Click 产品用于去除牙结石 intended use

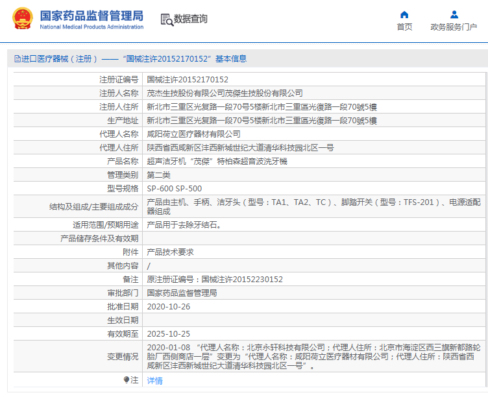point(184,225)
